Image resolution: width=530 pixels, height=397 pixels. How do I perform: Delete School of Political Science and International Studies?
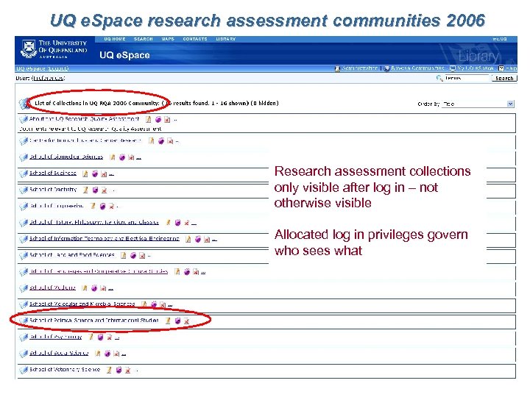[x=186, y=321]
